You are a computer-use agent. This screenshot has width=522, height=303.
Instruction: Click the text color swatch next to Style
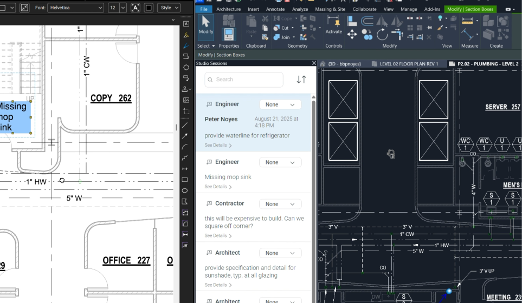[149, 8]
